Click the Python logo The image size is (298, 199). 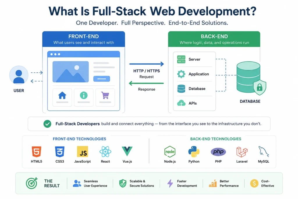194,152
